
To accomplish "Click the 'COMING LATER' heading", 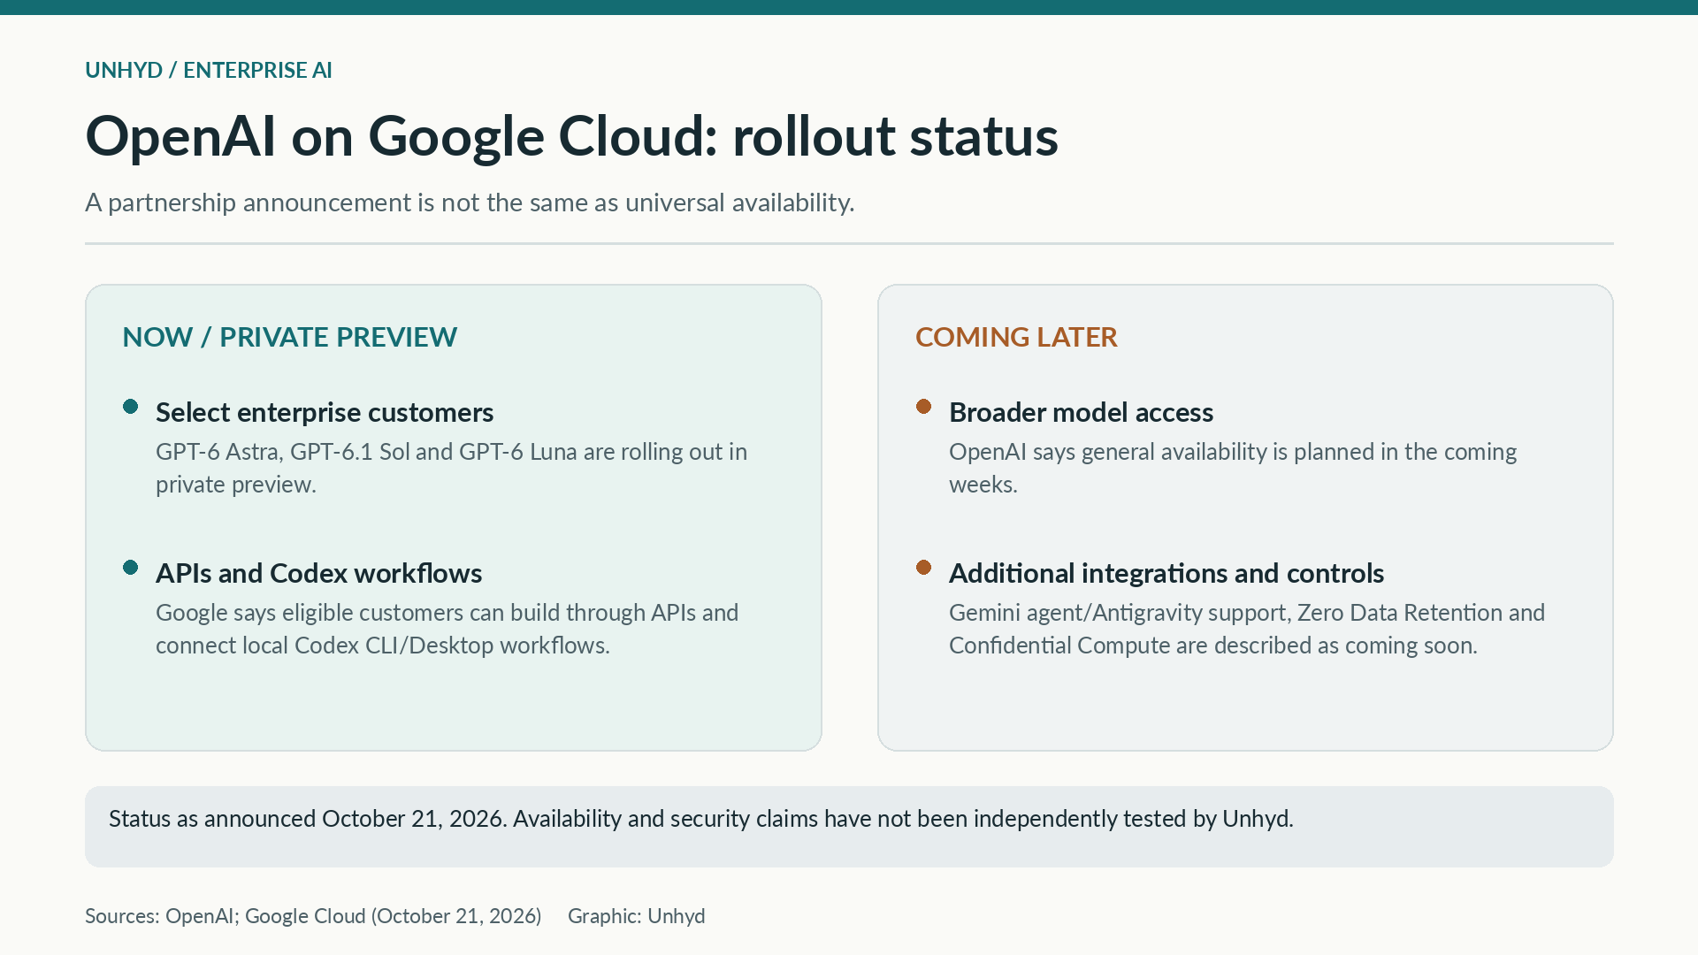I will pos(1016,337).
